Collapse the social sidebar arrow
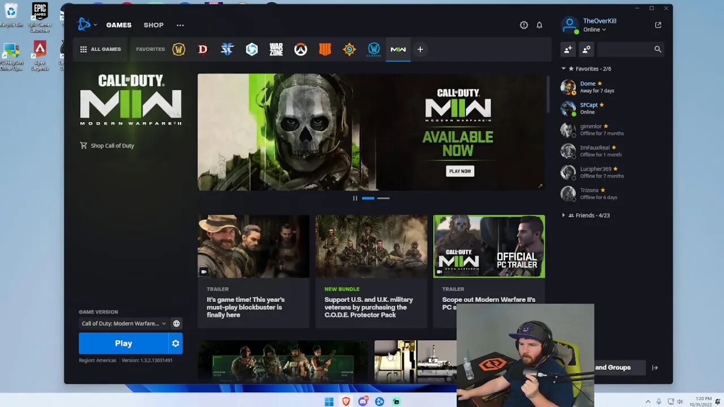 pyautogui.click(x=655, y=367)
